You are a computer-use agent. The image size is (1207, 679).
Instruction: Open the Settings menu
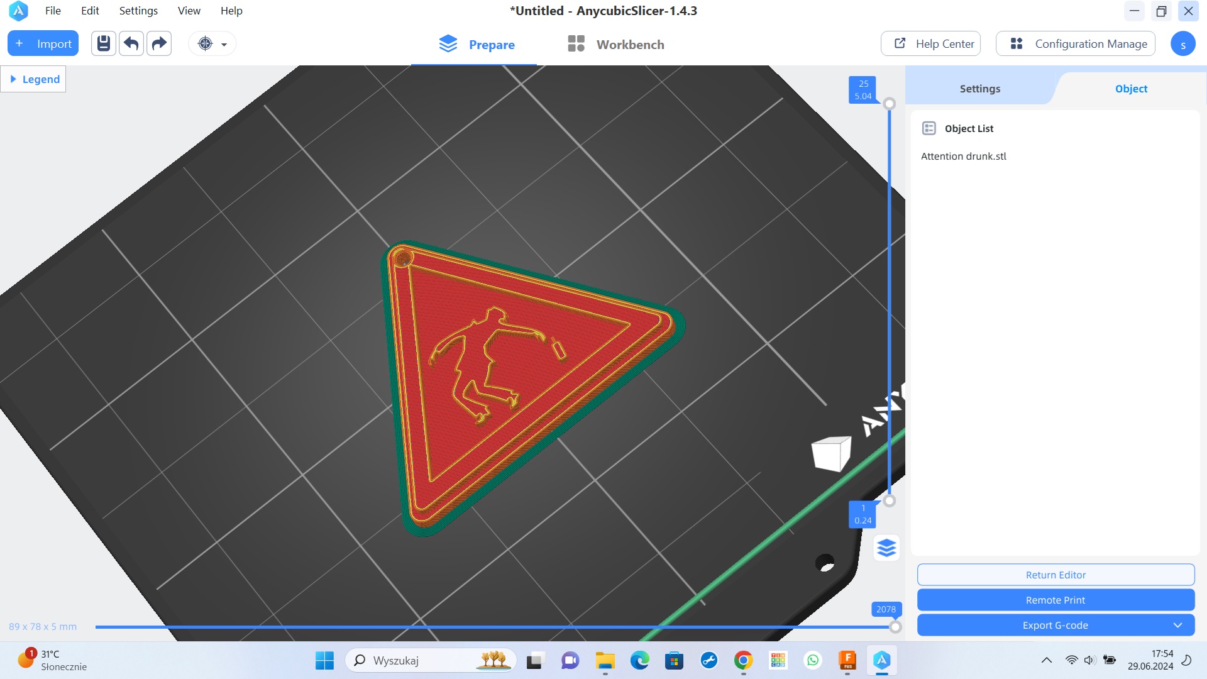point(138,11)
